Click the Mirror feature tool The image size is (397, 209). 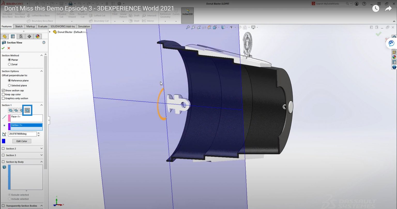(148, 21)
